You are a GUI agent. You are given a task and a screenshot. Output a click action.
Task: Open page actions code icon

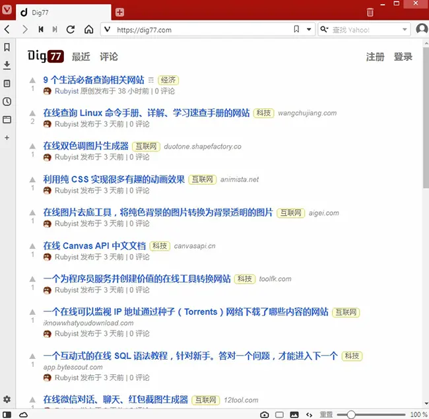click(309, 415)
